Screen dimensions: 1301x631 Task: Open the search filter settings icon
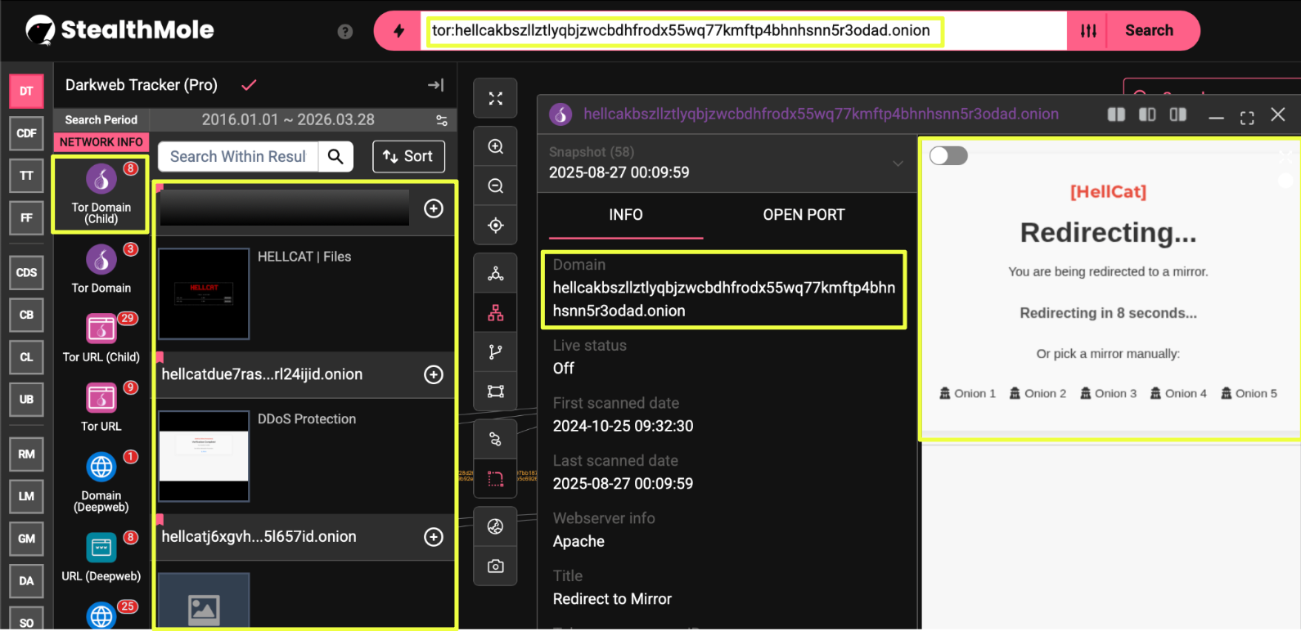[x=1088, y=31]
